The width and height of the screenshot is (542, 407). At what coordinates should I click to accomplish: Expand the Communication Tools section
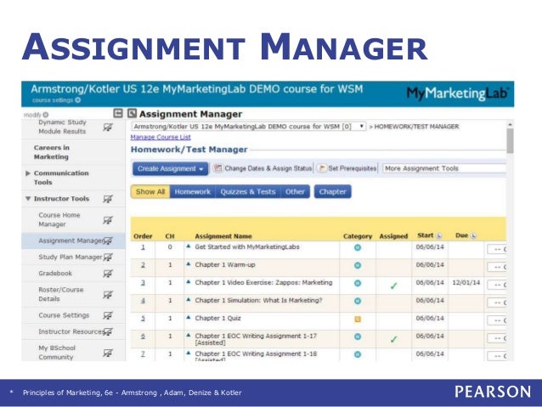coord(28,173)
